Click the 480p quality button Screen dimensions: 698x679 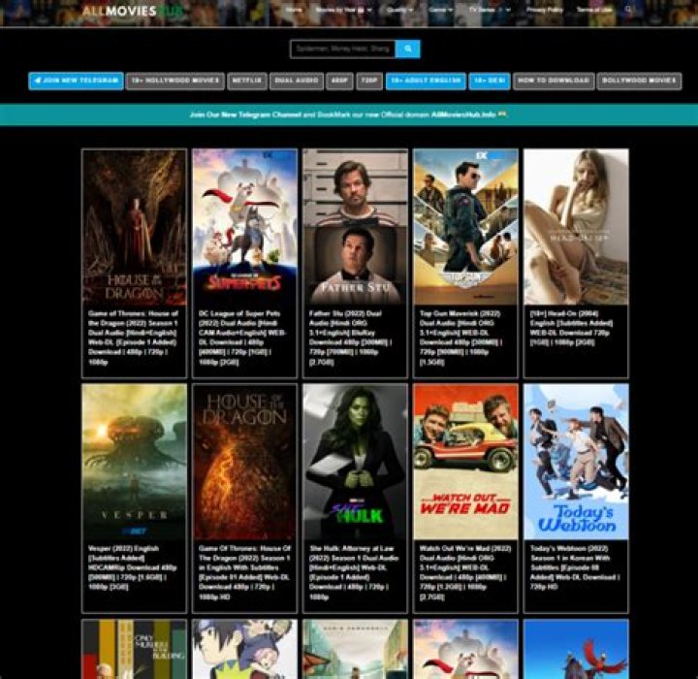tap(339, 81)
